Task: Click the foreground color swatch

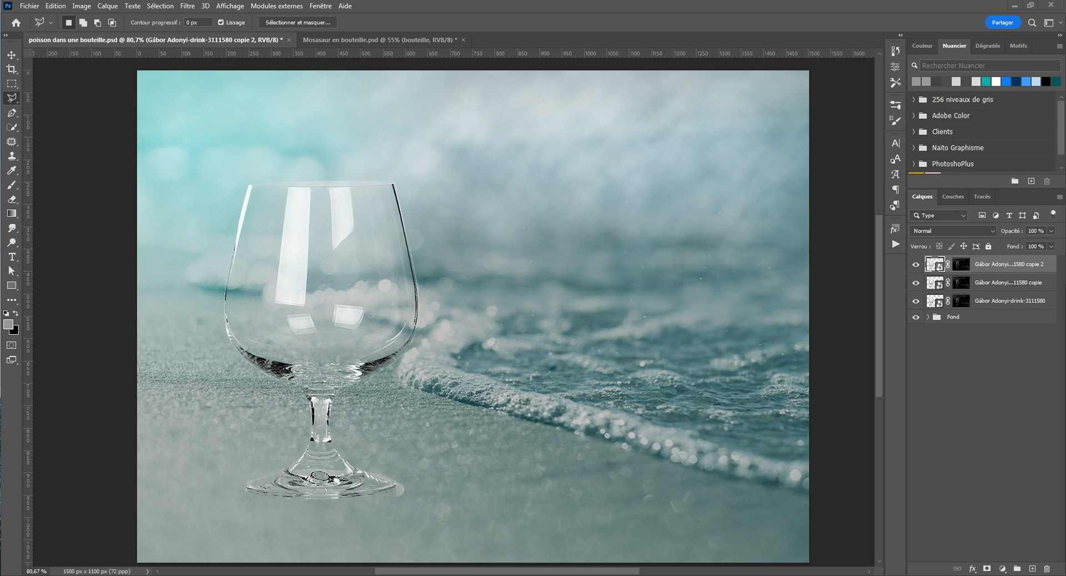Action: (8, 325)
